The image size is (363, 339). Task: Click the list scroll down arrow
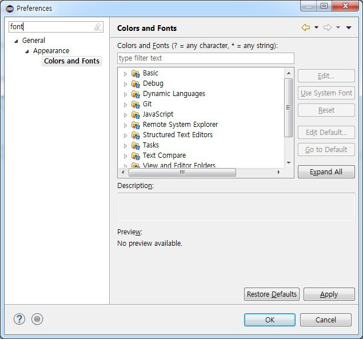(289, 163)
